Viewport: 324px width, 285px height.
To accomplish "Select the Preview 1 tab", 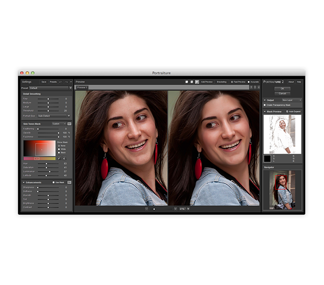I will click(x=82, y=87).
